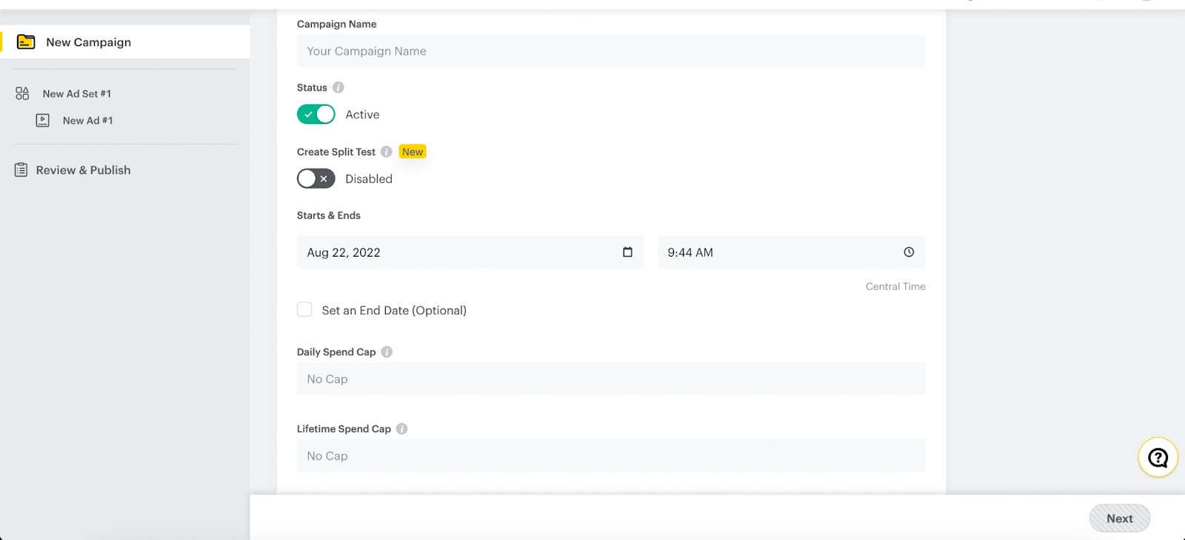Click the Central Time label
Screen dimensions: 1185x540
coord(895,286)
